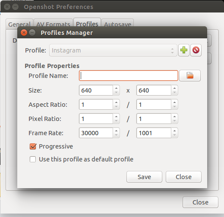The width and height of the screenshot is (224, 217).
Task: Decrease the Pixel Ratio denominator
Action: tap(174, 121)
